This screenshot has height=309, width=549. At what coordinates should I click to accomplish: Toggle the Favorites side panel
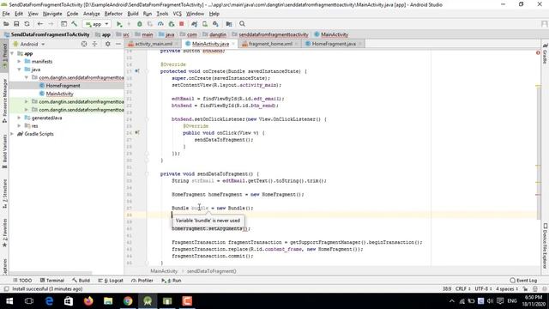(4, 233)
